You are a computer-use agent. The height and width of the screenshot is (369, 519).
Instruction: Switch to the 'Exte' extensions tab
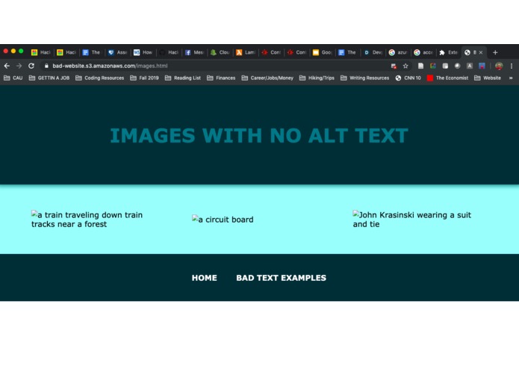click(x=449, y=52)
